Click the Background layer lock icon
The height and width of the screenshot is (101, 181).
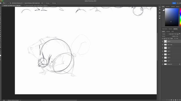(x=180, y=64)
